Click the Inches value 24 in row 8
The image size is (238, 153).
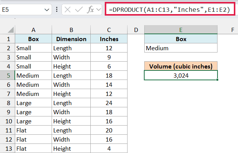pos(109,103)
